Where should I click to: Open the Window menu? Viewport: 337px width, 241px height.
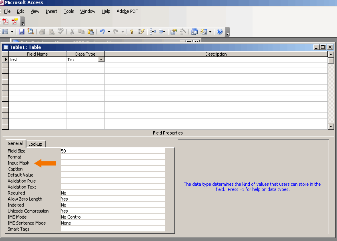[88, 11]
